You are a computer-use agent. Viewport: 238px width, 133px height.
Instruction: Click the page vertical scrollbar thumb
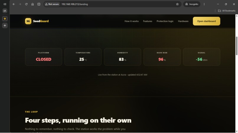(237, 46)
